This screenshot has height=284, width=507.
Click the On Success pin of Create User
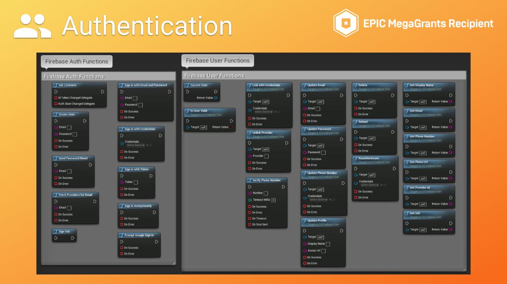point(56,141)
